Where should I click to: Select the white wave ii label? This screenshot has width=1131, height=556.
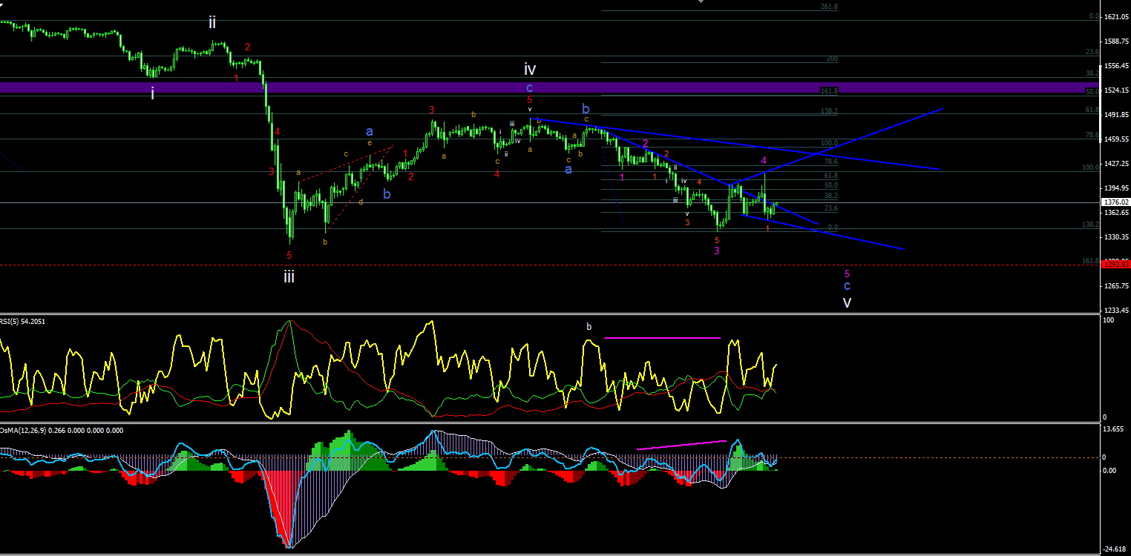point(212,22)
